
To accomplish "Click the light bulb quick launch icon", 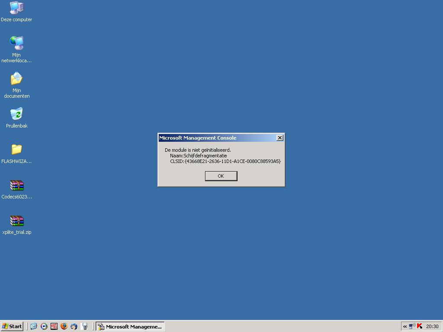I will [84, 326].
